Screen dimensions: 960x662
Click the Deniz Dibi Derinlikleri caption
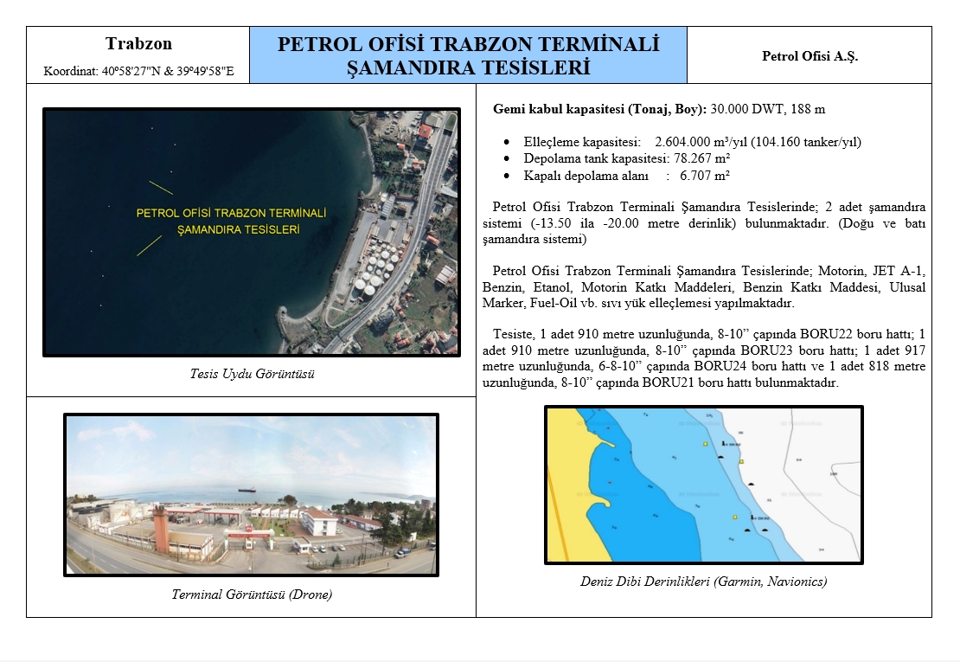pyautogui.click(x=703, y=582)
